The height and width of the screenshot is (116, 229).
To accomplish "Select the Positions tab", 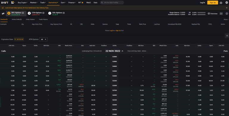I will [x=4, y=19].
